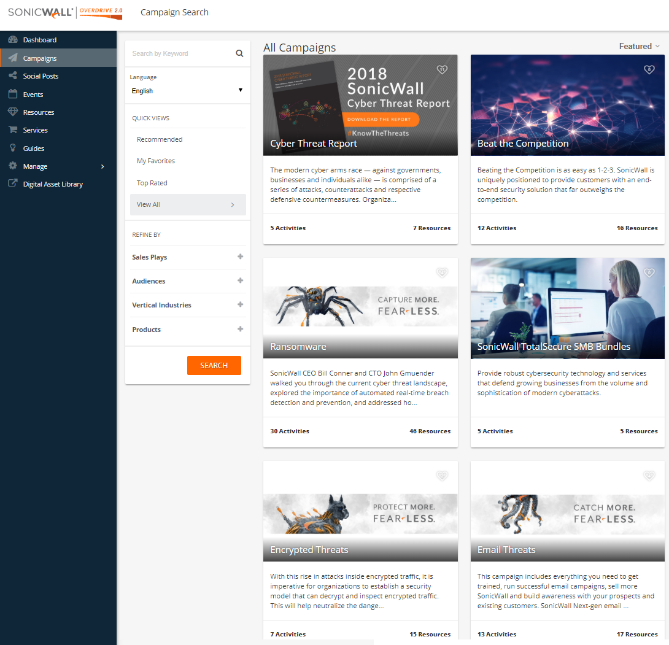The image size is (669, 645).
Task: Click the Guides lightbulb icon
Action: coord(13,148)
